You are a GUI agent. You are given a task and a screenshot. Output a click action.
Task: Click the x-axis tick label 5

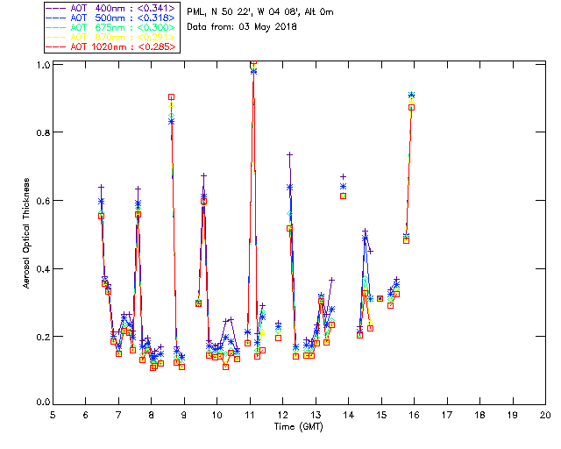pyautogui.click(x=53, y=417)
